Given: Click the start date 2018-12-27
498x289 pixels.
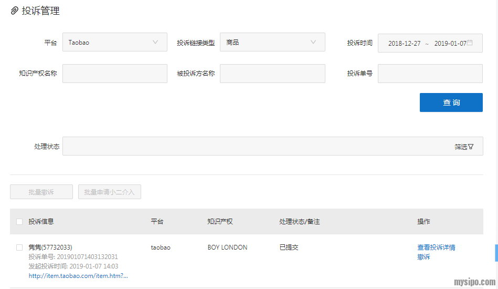Looking at the screenshot, I should [x=404, y=44].
